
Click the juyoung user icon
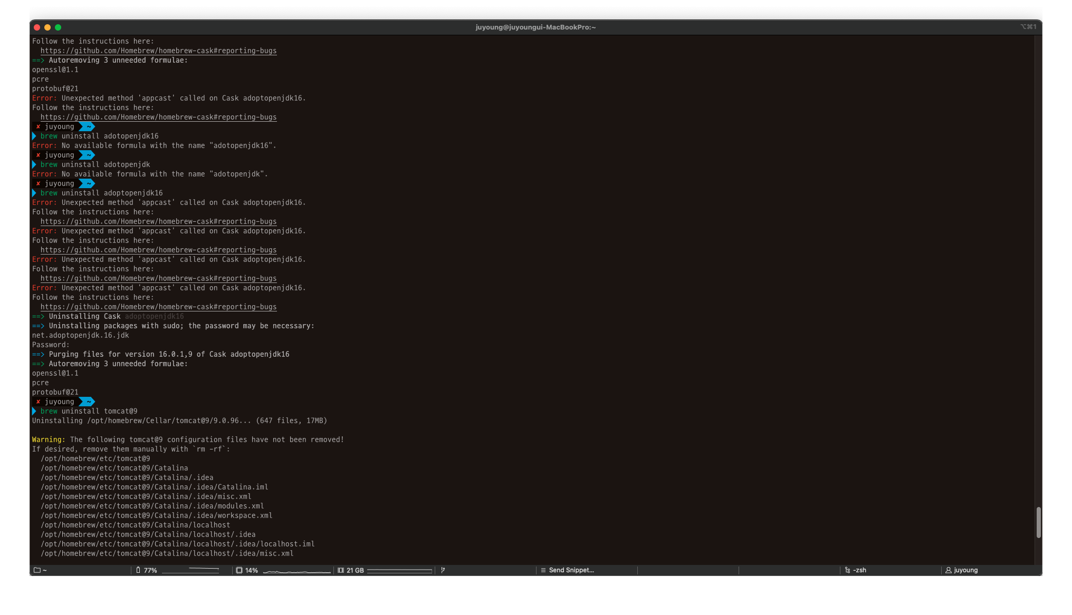click(948, 570)
